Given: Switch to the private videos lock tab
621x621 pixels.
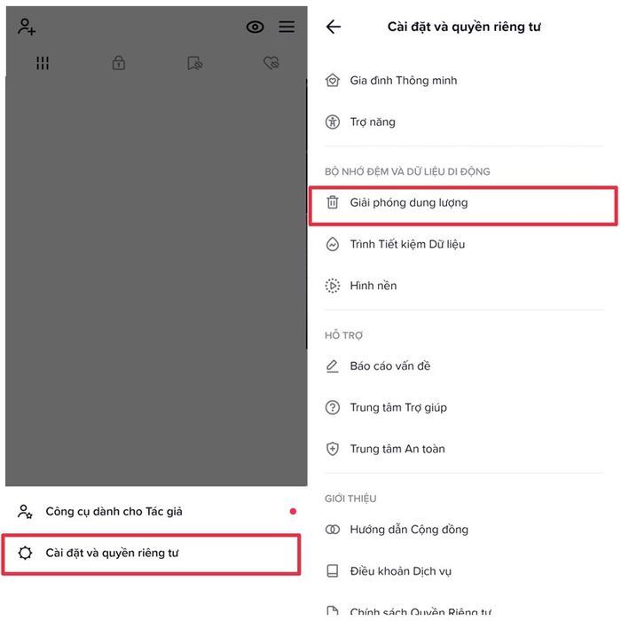Looking at the screenshot, I should tap(118, 63).
